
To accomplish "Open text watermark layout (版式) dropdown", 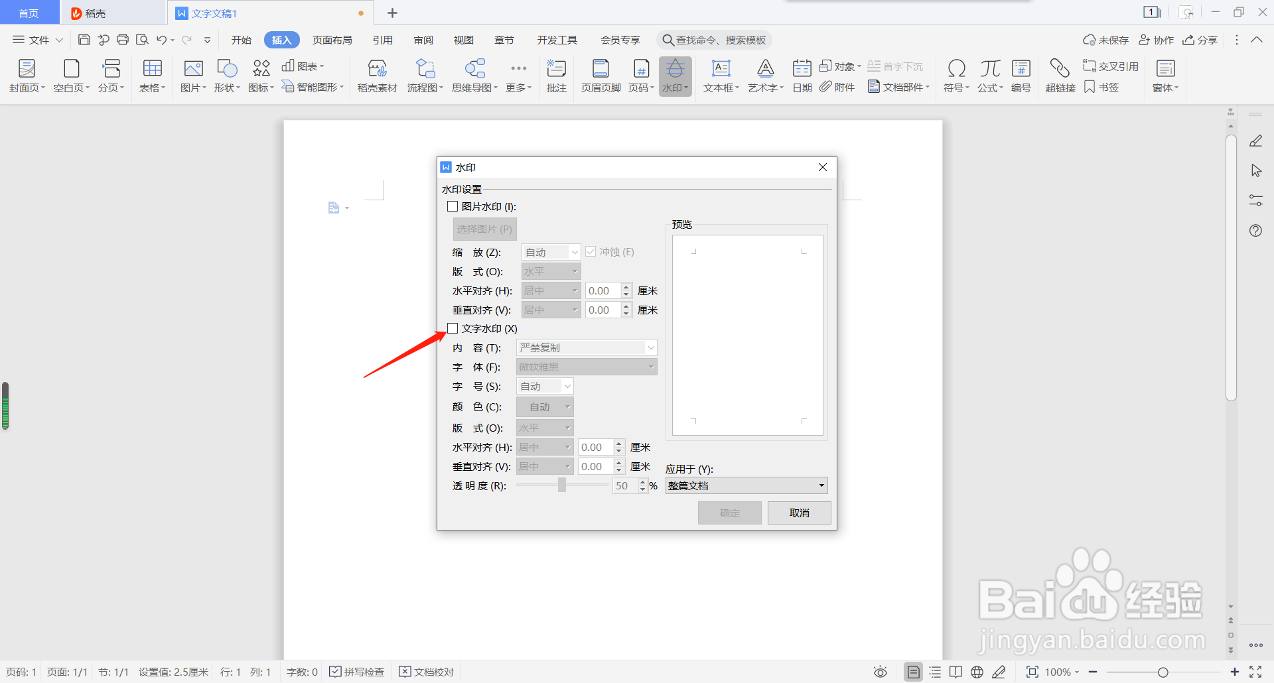I will click(x=545, y=428).
